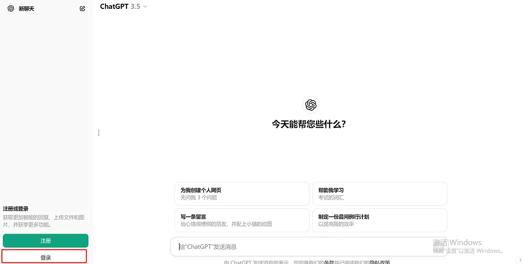Choose the 帮助我学习 suggestion card
The image size is (523, 264).
[x=380, y=193]
